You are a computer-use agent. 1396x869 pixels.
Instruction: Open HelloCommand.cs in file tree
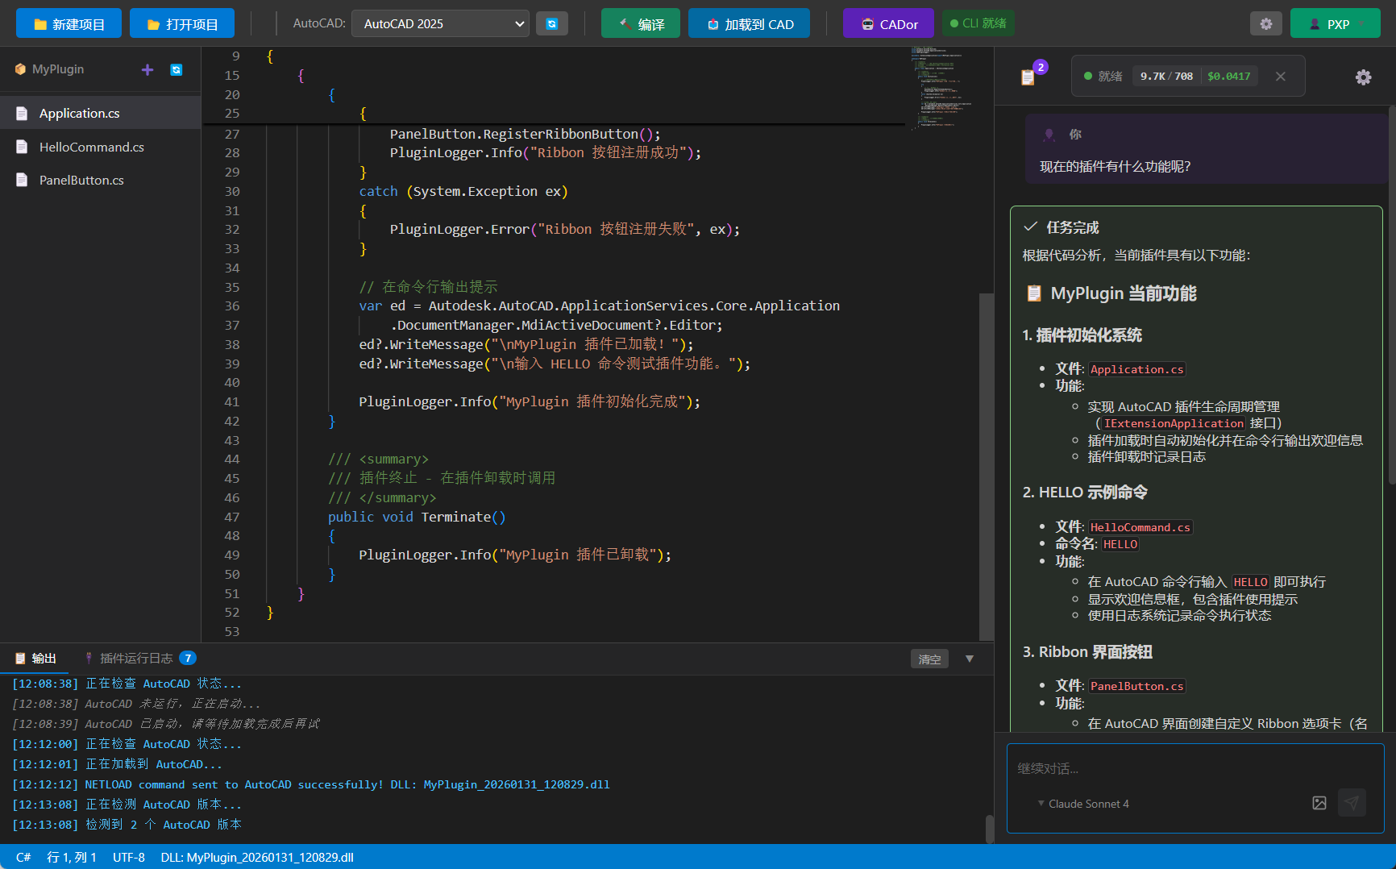coord(91,148)
